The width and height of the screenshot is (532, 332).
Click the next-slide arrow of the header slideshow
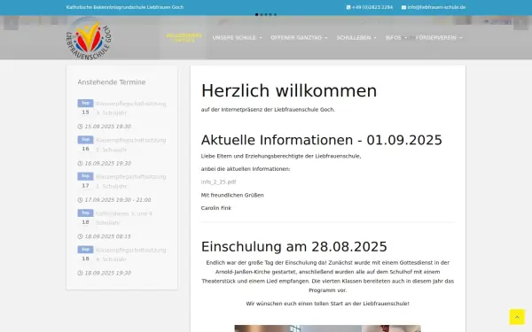520,23
